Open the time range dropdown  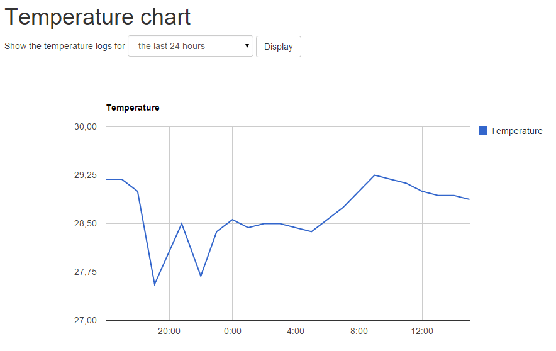point(191,46)
